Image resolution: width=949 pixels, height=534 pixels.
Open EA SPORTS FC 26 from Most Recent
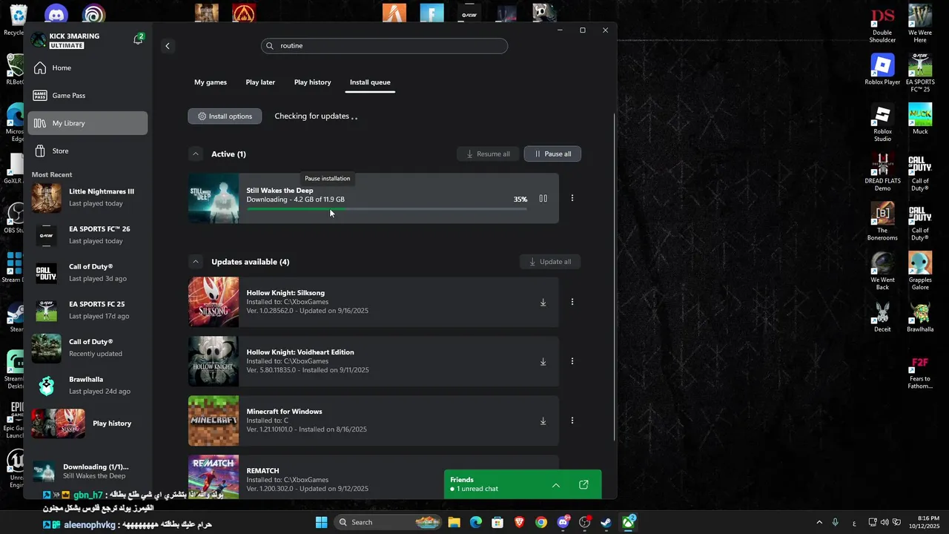tap(87, 235)
